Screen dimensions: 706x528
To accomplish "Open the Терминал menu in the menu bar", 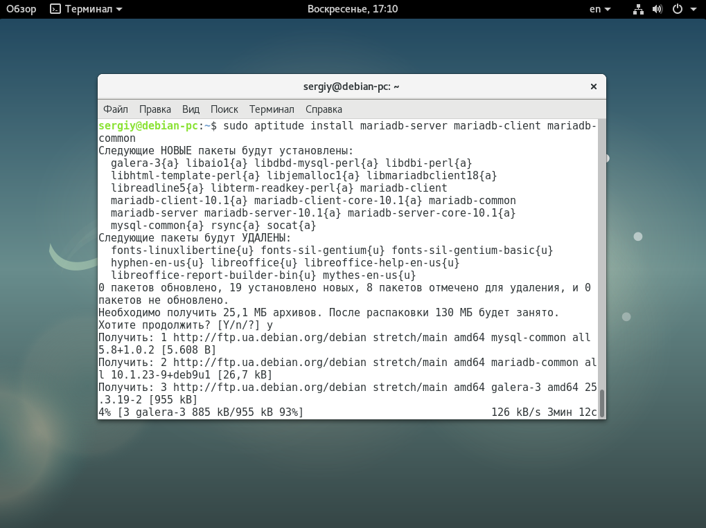I will click(x=272, y=109).
